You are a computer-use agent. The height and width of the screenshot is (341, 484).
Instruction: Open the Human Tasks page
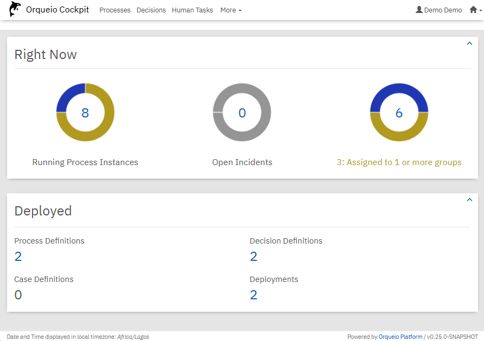point(193,10)
